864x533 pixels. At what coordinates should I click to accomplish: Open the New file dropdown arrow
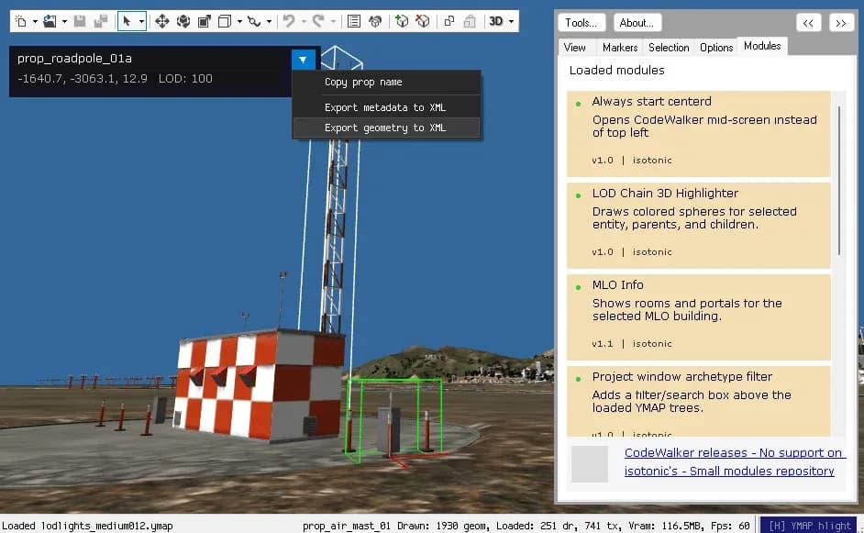coord(35,21)
